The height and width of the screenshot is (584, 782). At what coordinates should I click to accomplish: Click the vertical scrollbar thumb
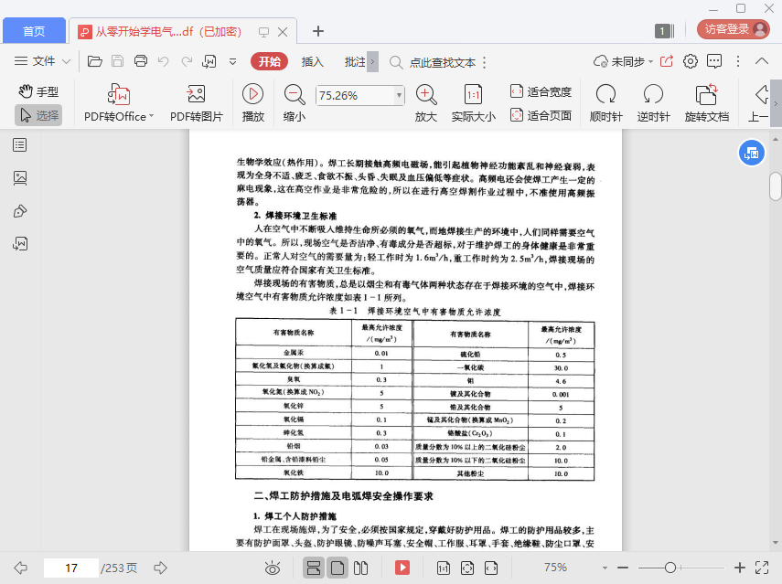pos(775,186)
